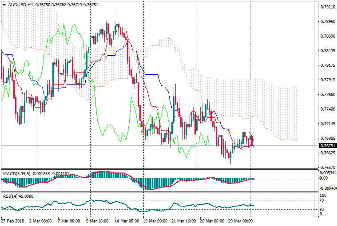Click the AUDUSD,H4 chart title text
This screenshot has width=337, height=226.
(x=17, y=4)
